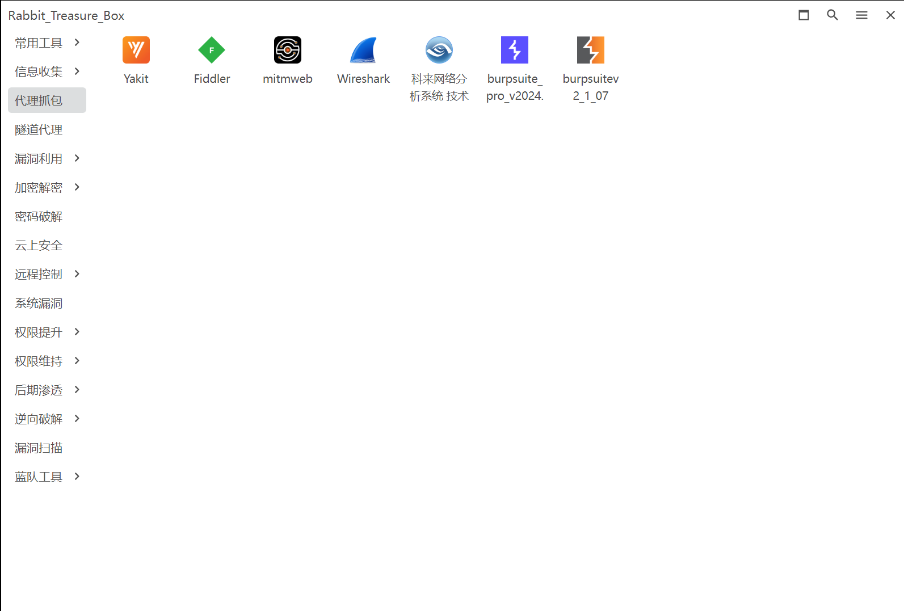Expand the 蓝队工具 chevron
Image resolution: width=904 pixels, height=611 pixels.
pyautogui.click(x=77, y=477)
